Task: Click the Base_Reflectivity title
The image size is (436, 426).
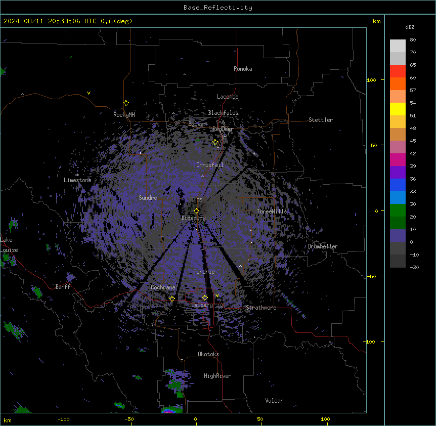Action: [x=218, y=8]
